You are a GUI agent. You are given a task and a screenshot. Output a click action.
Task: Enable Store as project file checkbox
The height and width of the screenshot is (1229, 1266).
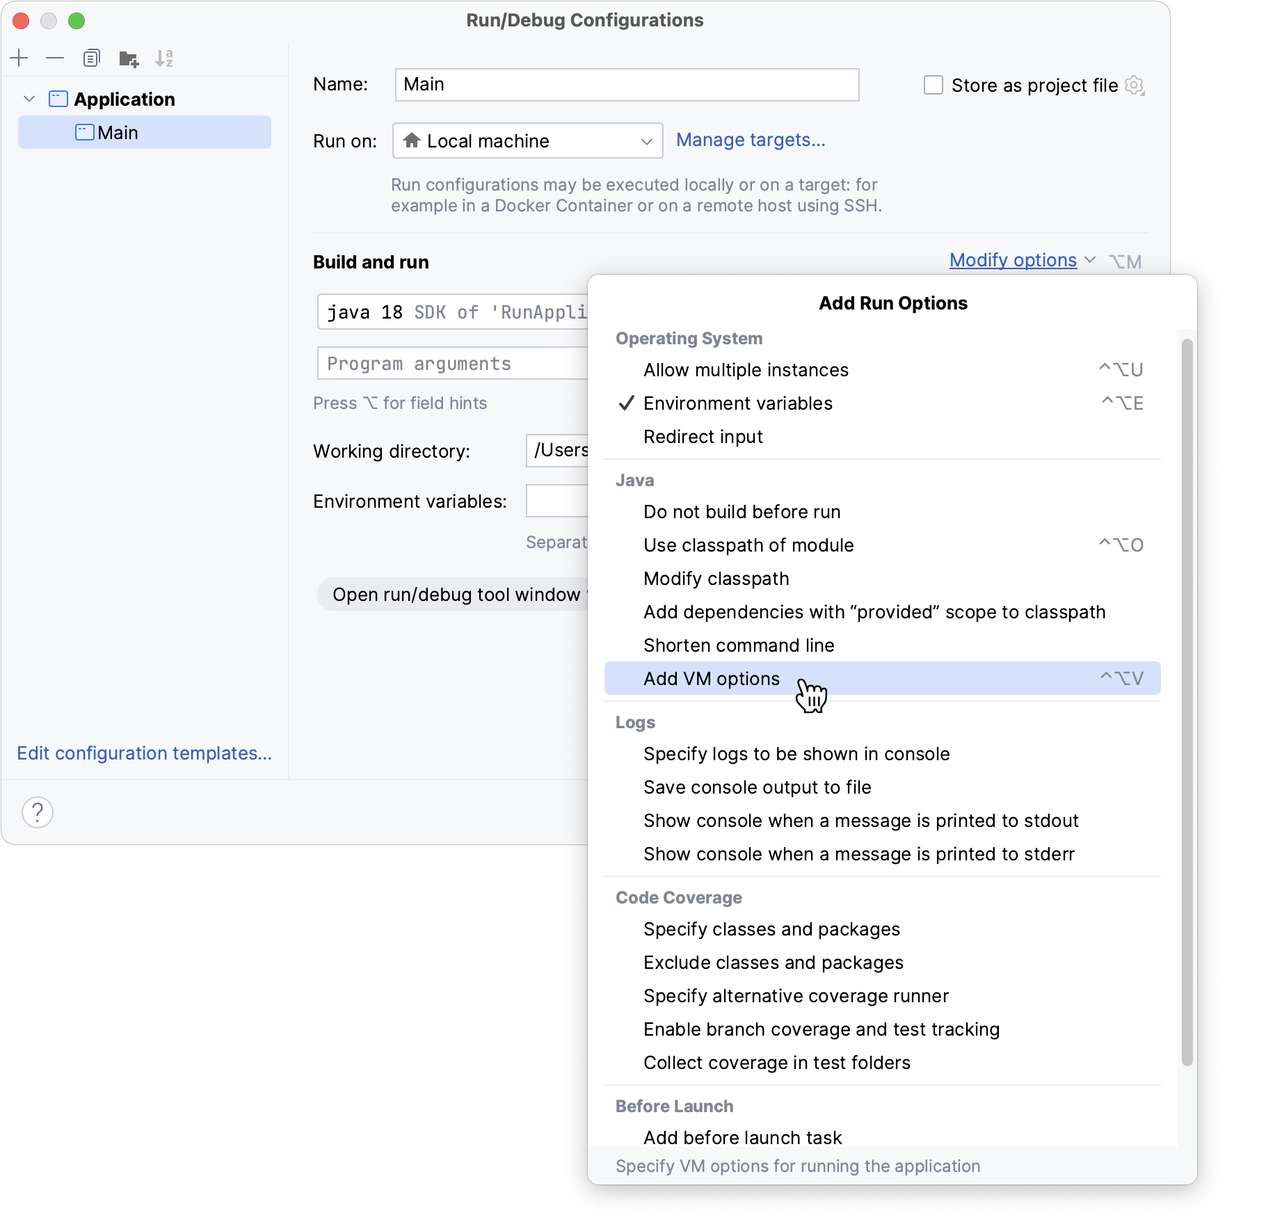934,86
